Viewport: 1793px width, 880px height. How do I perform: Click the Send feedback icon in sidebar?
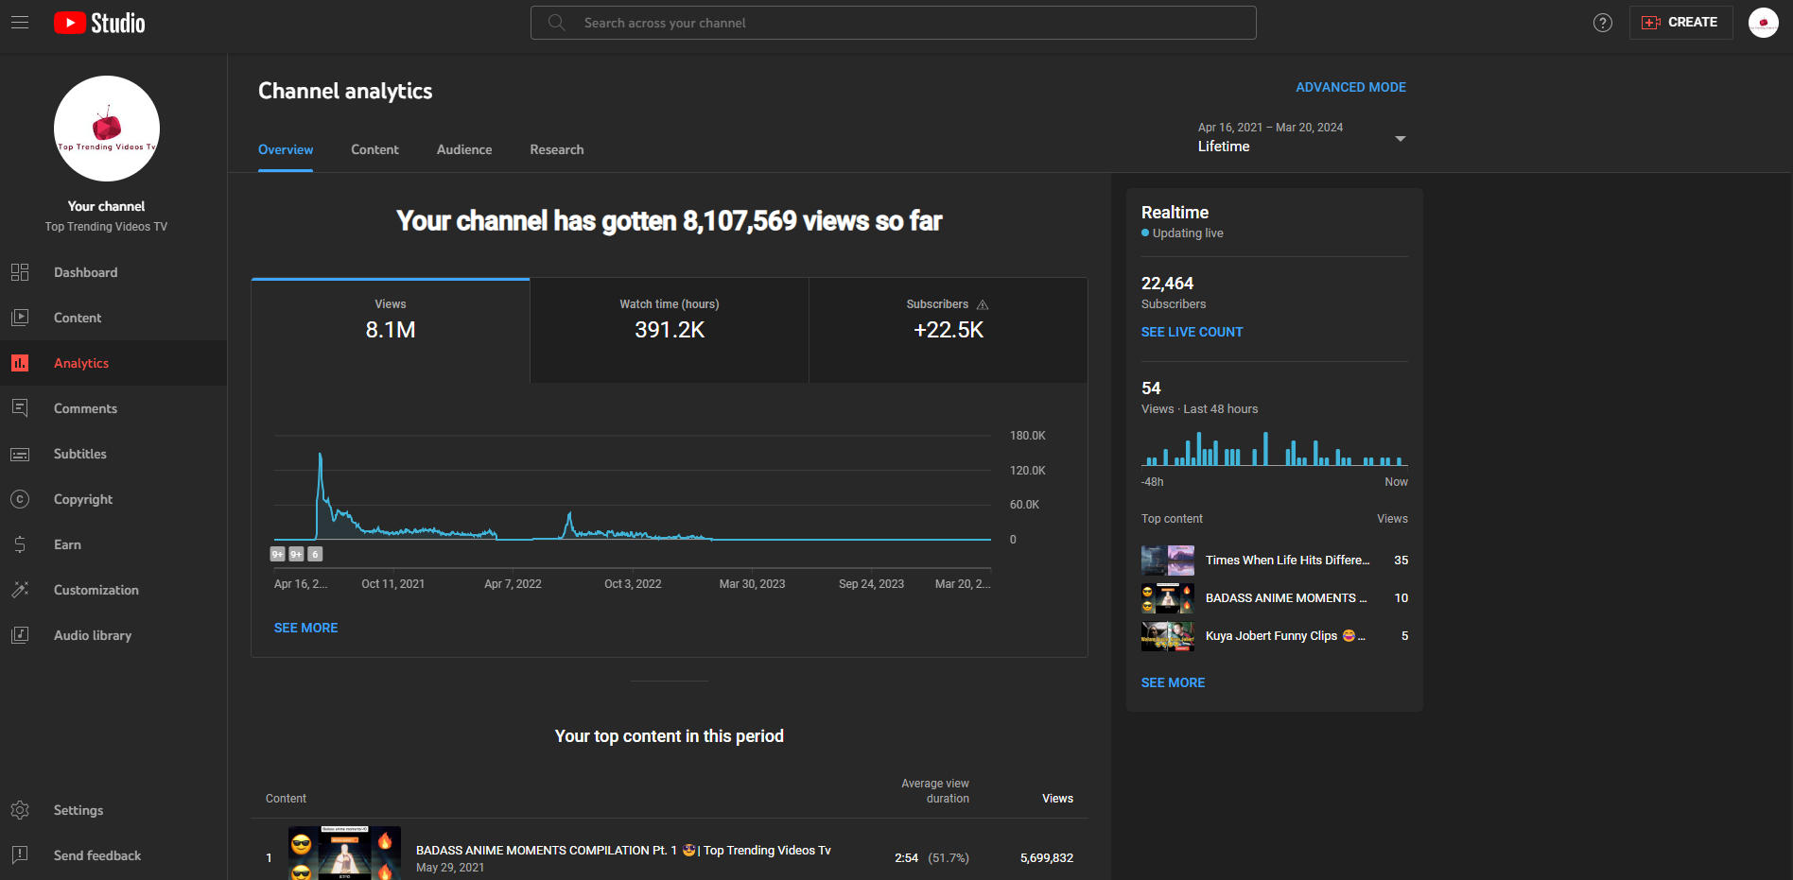20,855
